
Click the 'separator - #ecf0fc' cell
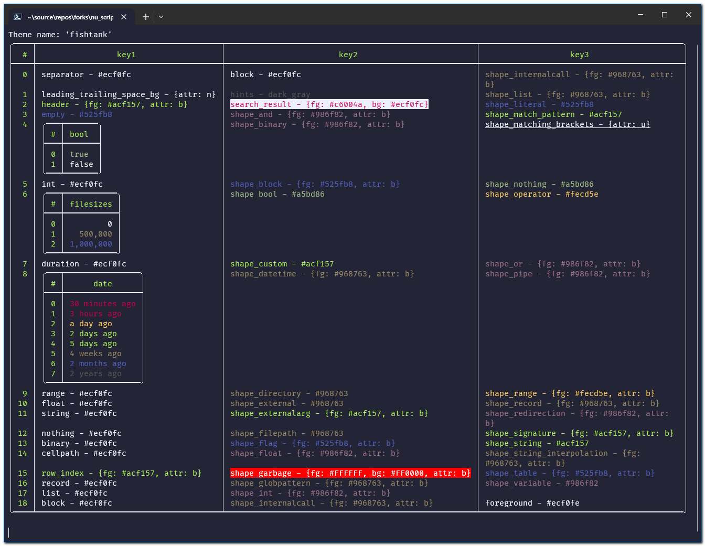point(87,74)
